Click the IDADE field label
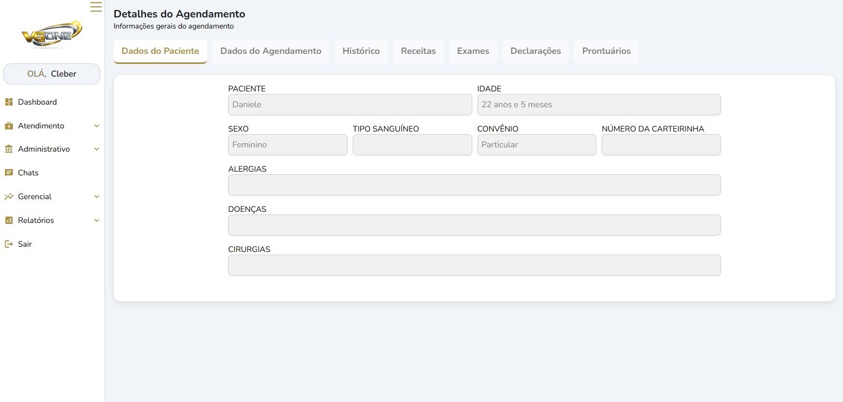843x402 pixels. tap(489, 89)
